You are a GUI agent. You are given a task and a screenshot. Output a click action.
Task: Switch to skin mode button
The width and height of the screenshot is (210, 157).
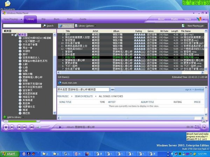coord(204,127)
